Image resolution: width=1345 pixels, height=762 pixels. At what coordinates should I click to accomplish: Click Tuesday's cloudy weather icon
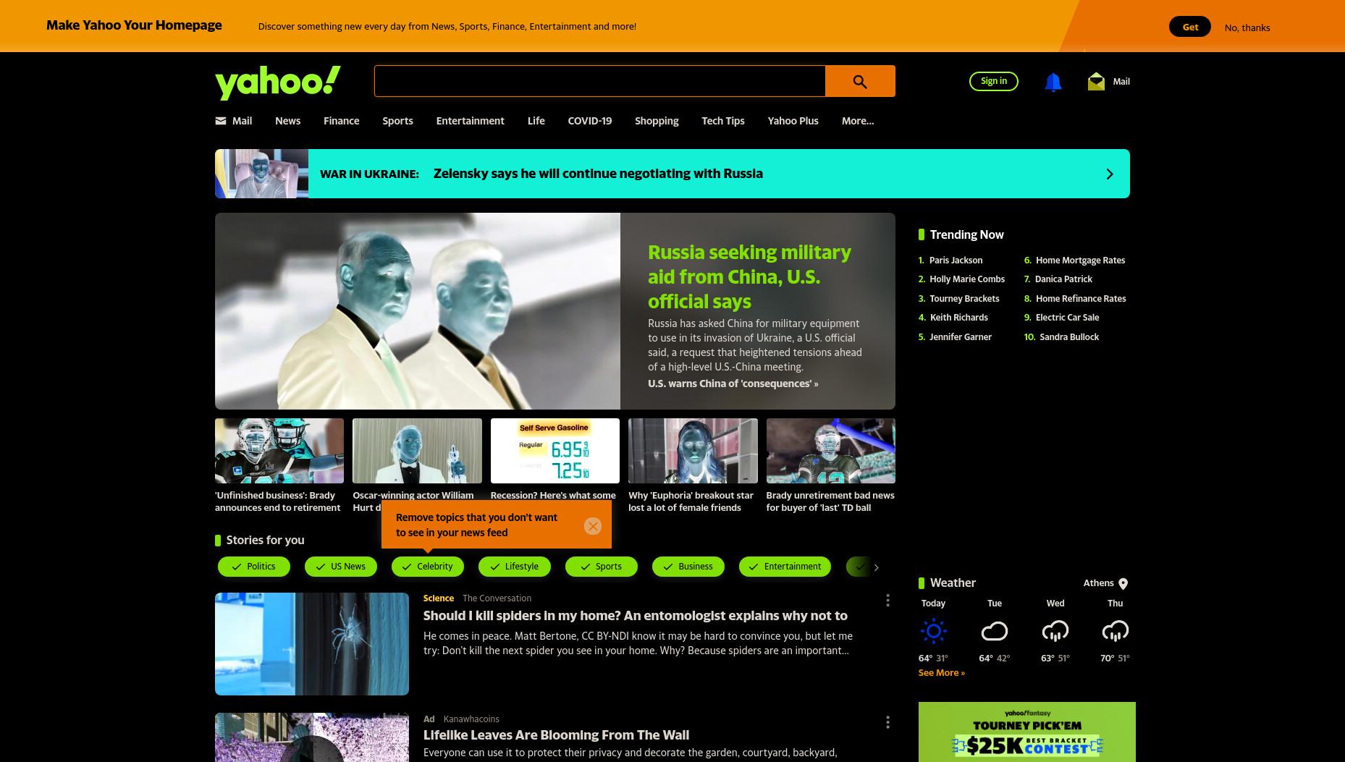coord(995,632)
